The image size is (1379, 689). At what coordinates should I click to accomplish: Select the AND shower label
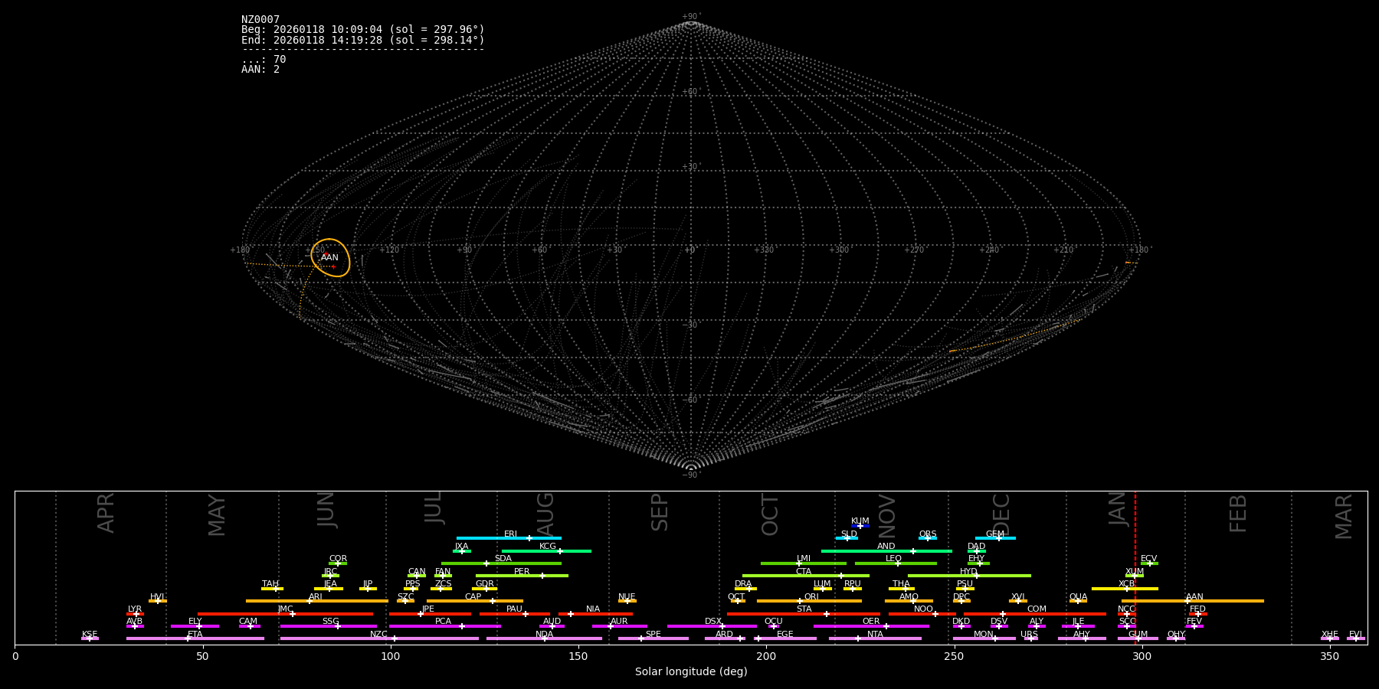click(886, 547)
